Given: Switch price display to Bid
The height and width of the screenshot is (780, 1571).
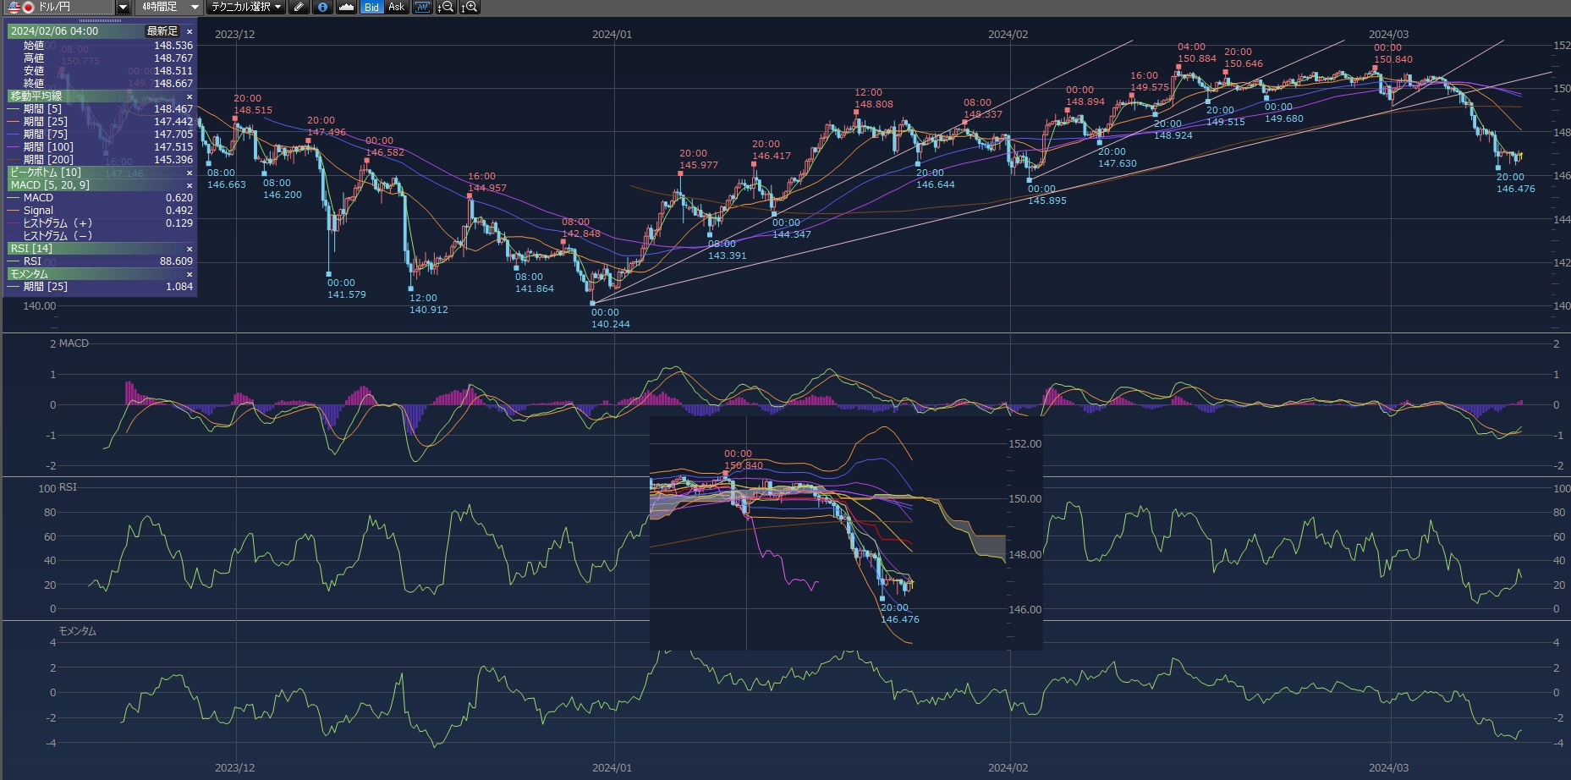Looking at the screenshot, I should pos(371,7).
